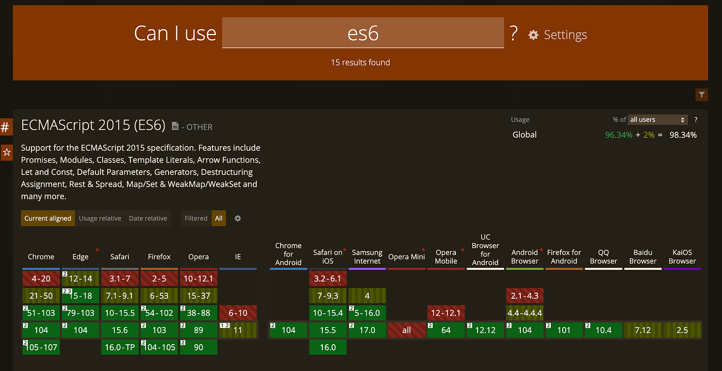This screenshot has height=371, width=722.
Task: Click the ECMAScript 2015 (ES6) heading
Action: point(93,125)
